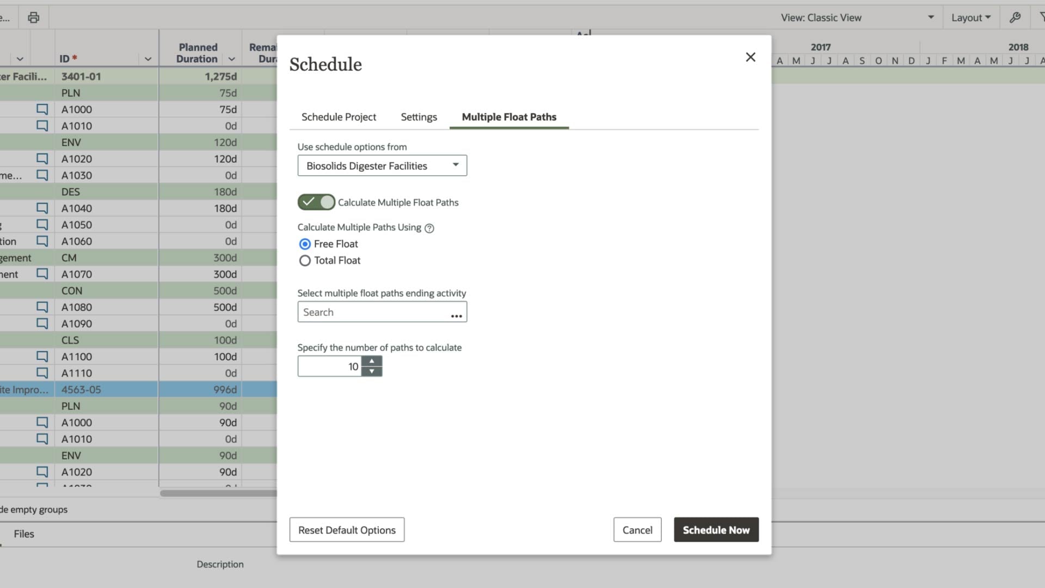Image resolution: width=1045 pixels, height=588 pixels.
Task: Click the Schedule Now button
Action: (716, 530)
